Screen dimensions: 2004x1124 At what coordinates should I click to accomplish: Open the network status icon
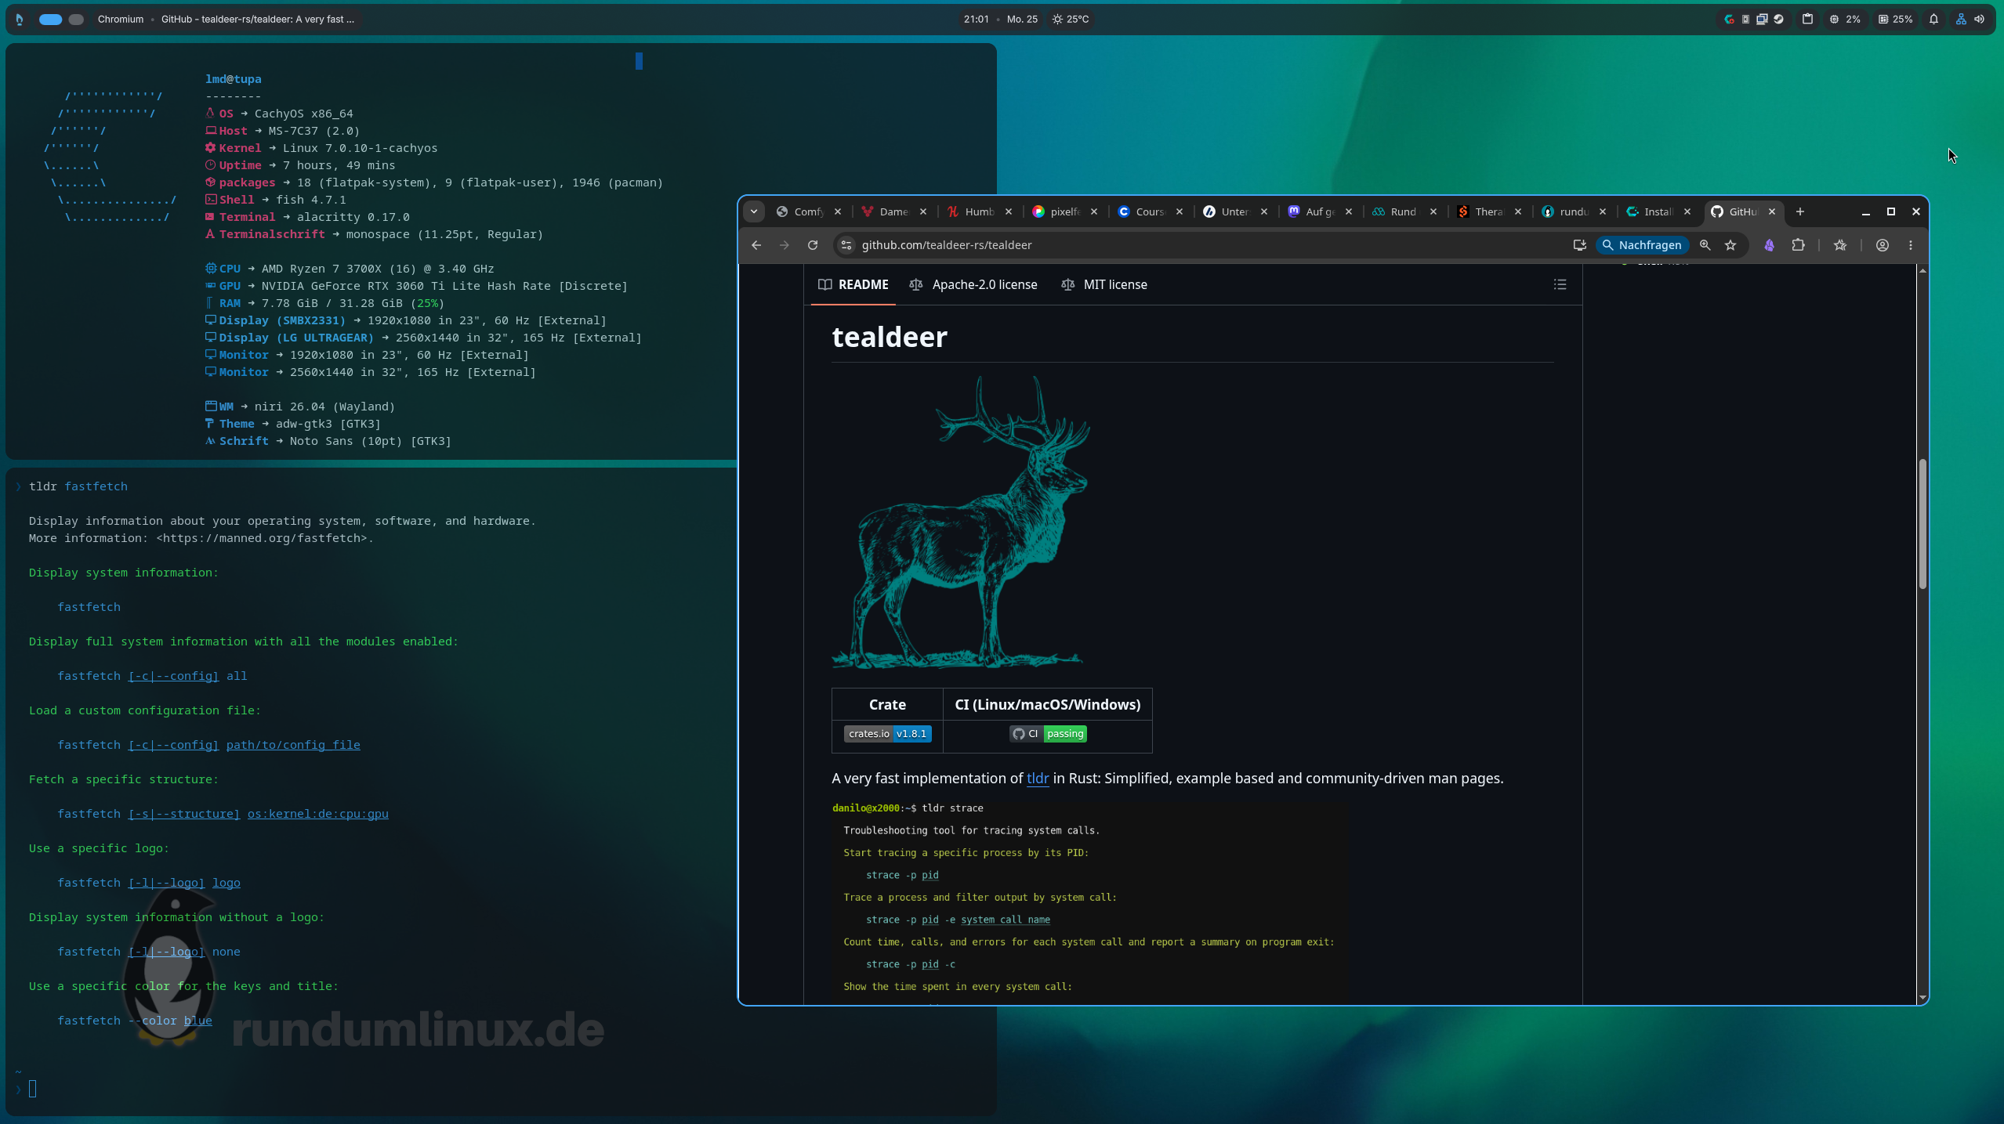pyautogui.click(x=1961, y=20)
